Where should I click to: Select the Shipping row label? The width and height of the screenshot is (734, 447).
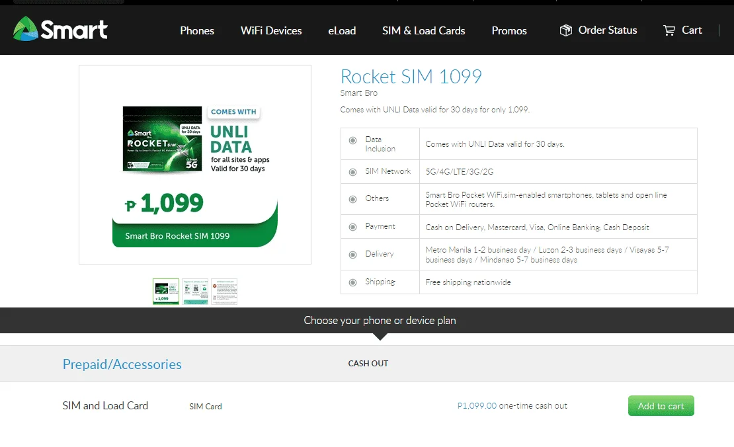point(380,282)
